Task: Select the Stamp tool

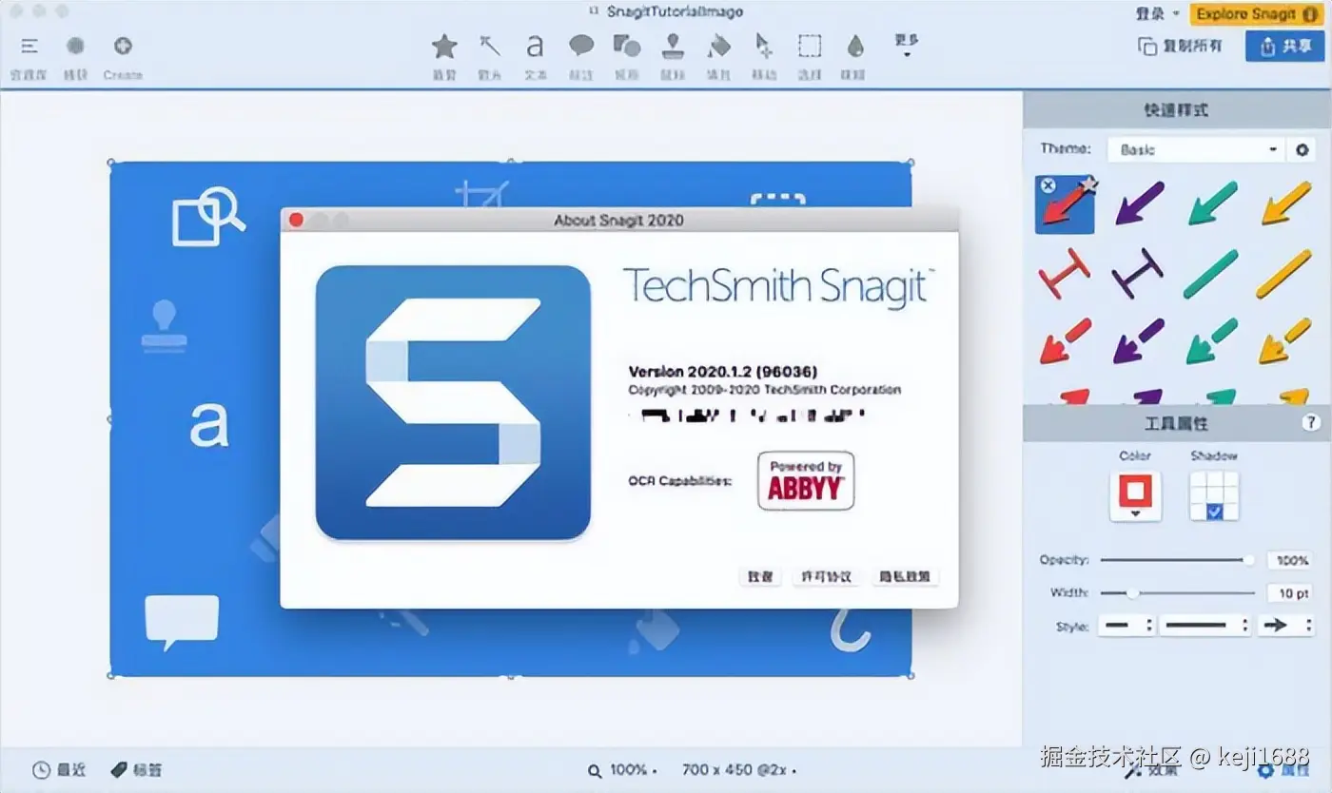Action: (674, 46)
